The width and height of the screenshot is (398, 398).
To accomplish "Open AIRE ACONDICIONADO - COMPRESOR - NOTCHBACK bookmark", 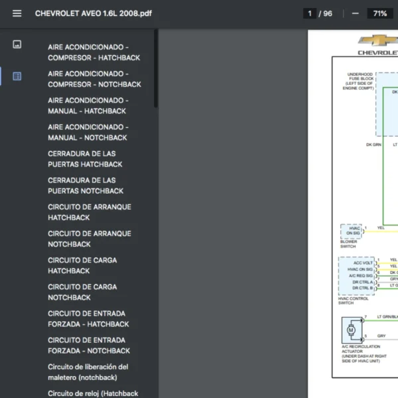I will click(94, 79).
